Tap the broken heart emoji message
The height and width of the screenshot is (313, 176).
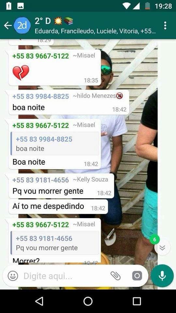(x=21, y=72)
